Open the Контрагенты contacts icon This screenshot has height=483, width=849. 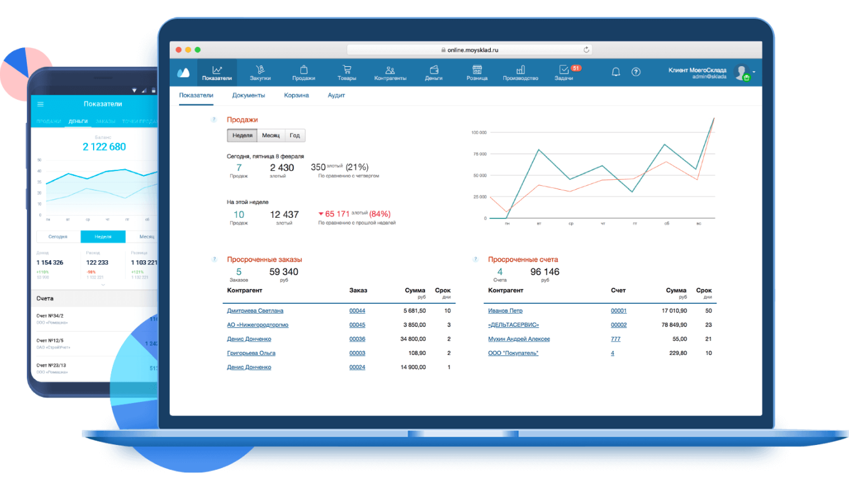(x=390, y=70)
